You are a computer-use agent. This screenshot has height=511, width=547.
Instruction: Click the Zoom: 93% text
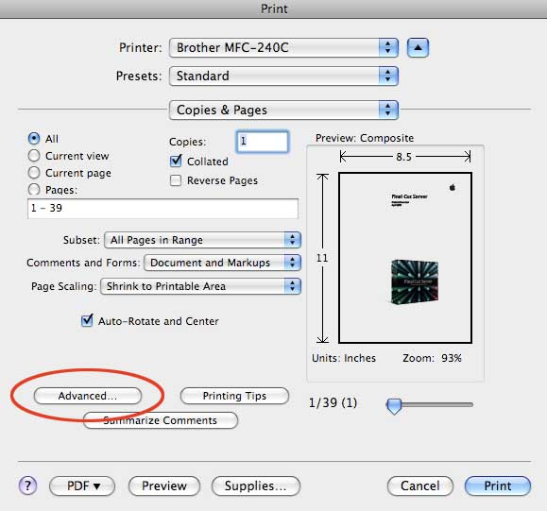click(433, 358)
